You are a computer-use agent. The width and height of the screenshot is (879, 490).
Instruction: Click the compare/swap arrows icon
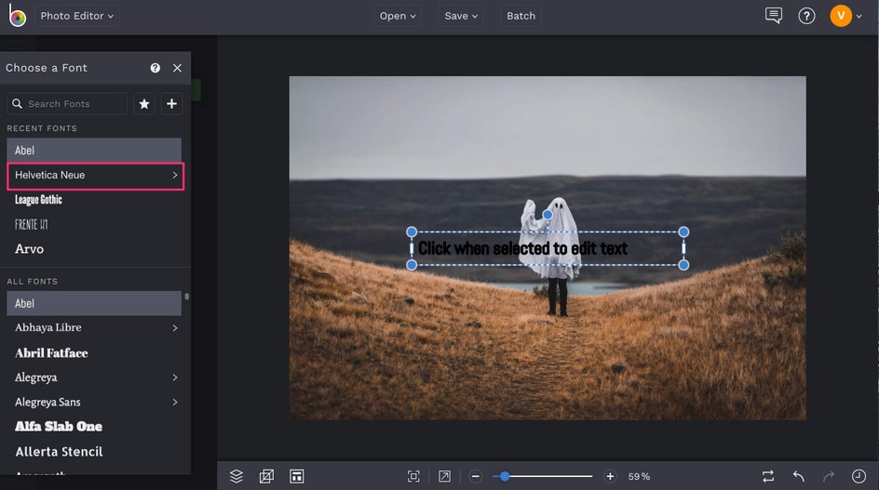click(x=768, y=476)
